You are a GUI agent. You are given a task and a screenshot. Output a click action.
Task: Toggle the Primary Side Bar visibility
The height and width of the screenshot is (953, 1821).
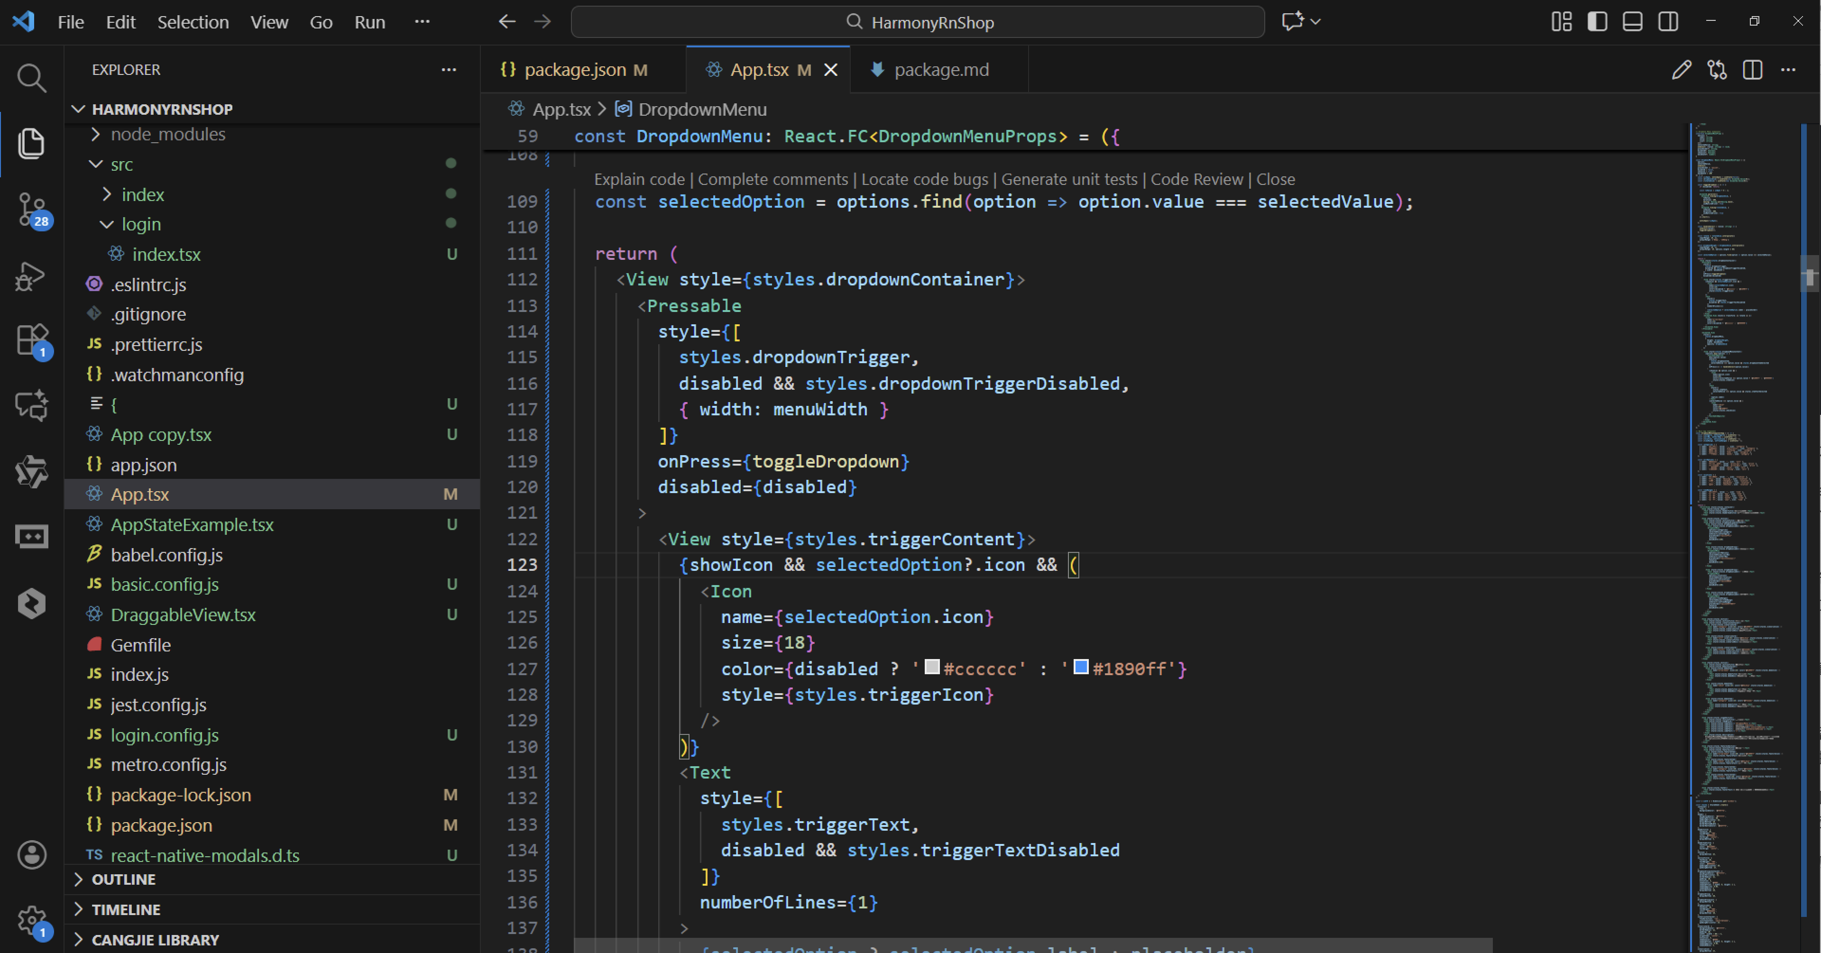[1597, 22]
